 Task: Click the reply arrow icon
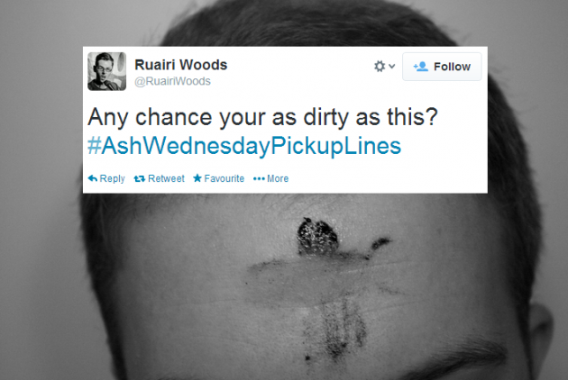92,178
